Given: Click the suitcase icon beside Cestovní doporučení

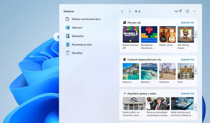Looking at the screenshot, I should (124, 59).
